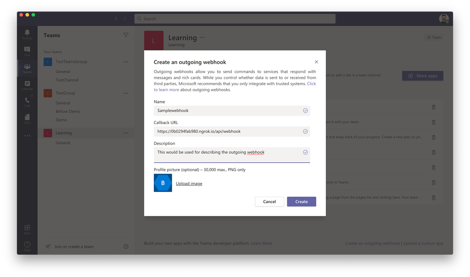This screenshot has width=470, height=277.
Task: Open more options for the Learning team
Action: pyautogui.click(x=126, y=133)
